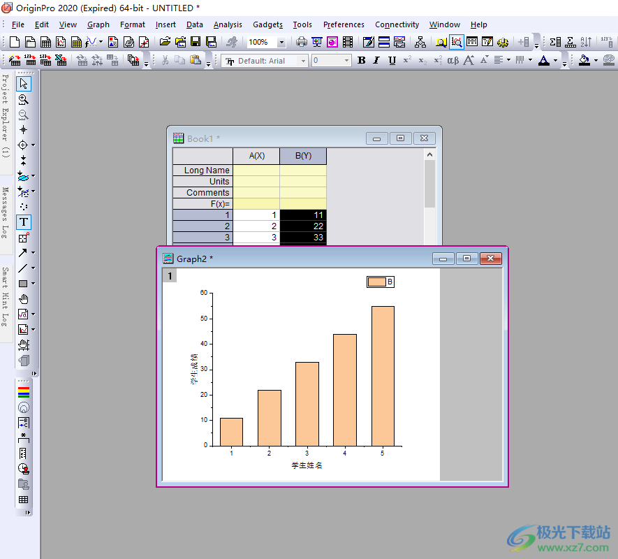Open the zoom percentage dropdown
This screenshot has width=618, height=559.
pyautogui.click(x=281, y=42)
